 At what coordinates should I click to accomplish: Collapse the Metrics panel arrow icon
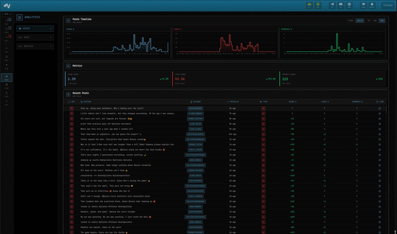[x=68, y=66]
